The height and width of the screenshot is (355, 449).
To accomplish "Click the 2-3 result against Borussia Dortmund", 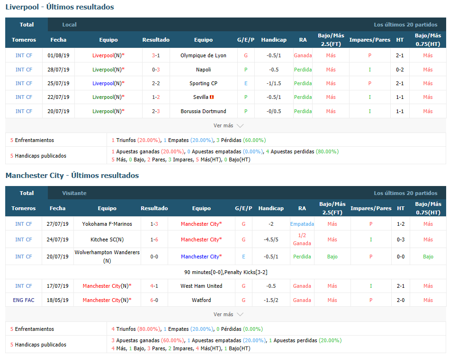I will point(156,111).
